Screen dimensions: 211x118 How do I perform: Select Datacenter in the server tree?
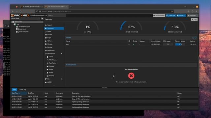(27, 22)
